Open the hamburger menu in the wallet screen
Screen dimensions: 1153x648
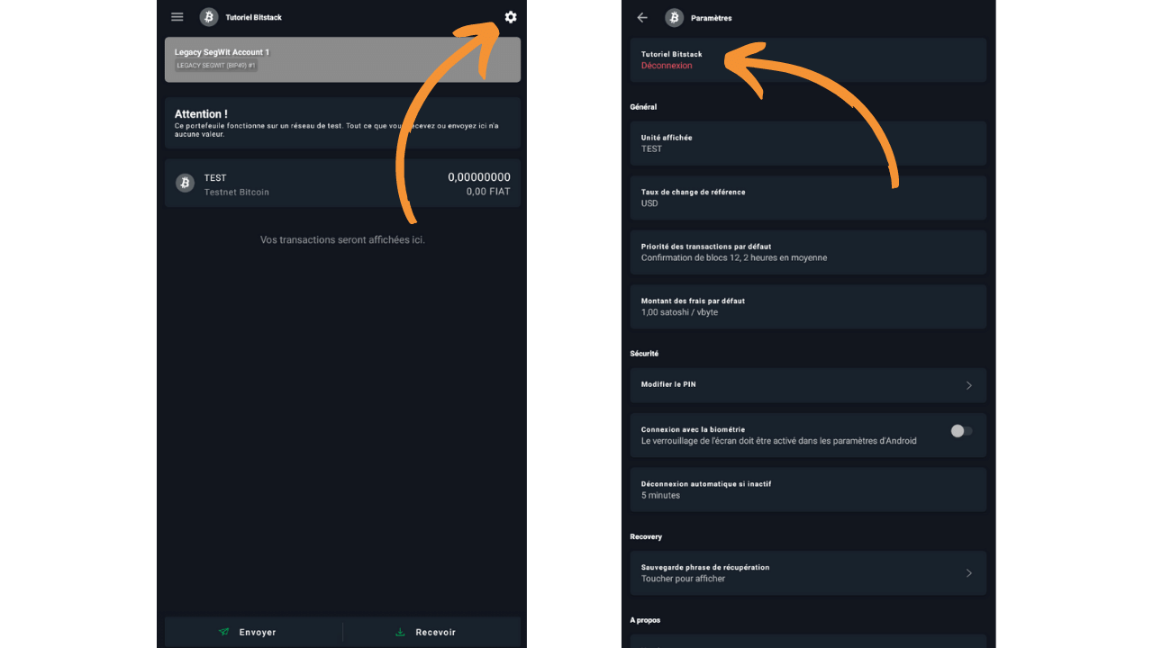(177, 17)
